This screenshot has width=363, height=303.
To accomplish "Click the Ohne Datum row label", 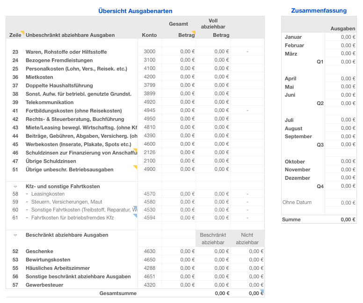I will [x=297, y=202].
